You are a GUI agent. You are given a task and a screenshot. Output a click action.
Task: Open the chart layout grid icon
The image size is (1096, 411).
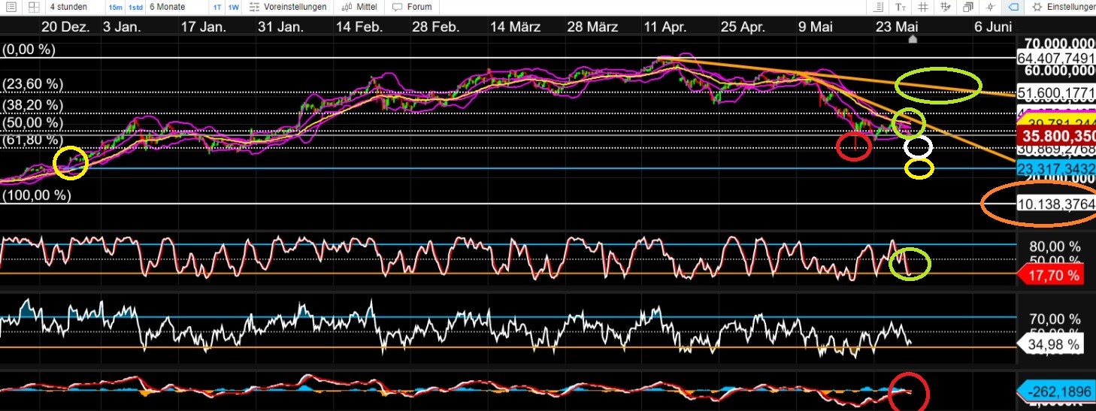coord(32,7)
